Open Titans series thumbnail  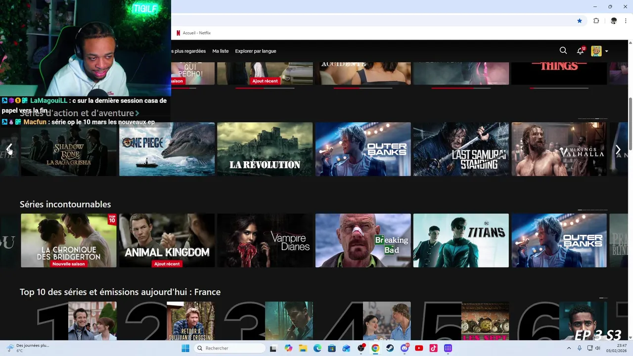point(461,240)
